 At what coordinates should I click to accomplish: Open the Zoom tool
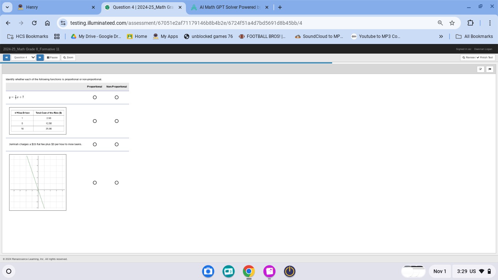[x=68, y=58]
